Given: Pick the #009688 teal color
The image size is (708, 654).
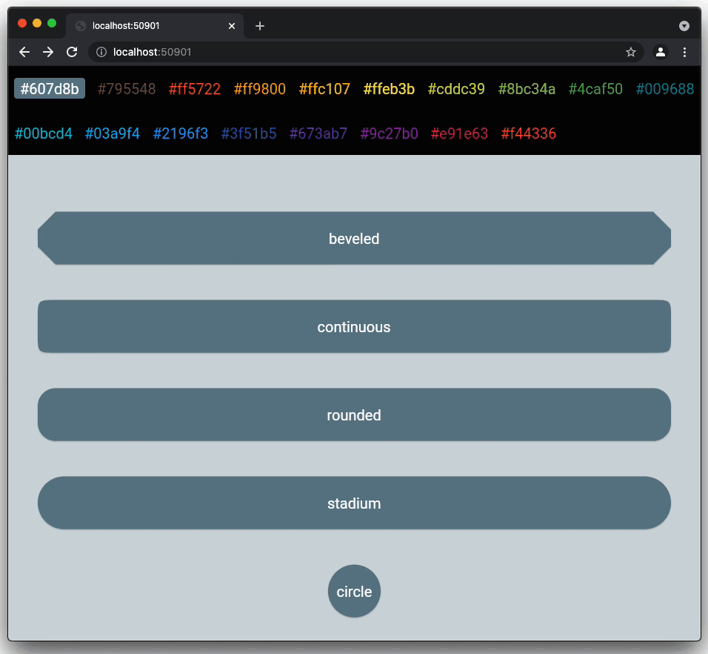Looking at the screenshot, I should click(665, 88).
